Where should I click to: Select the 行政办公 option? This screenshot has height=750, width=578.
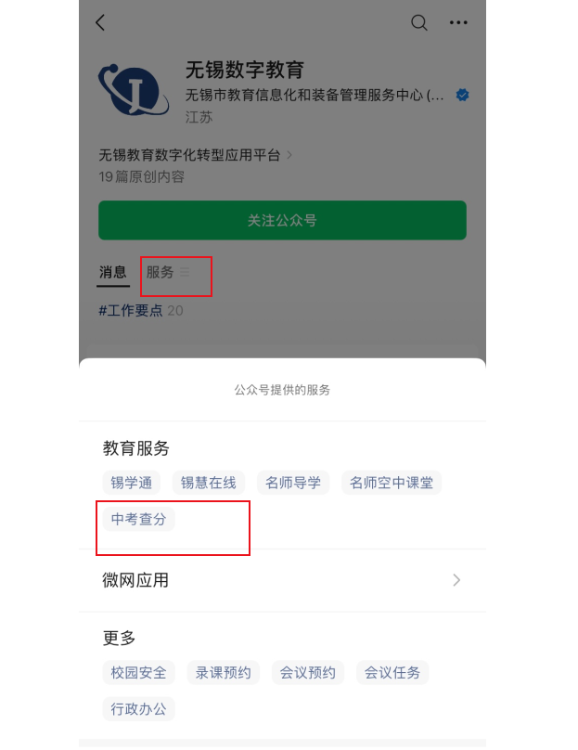point(138,709)
